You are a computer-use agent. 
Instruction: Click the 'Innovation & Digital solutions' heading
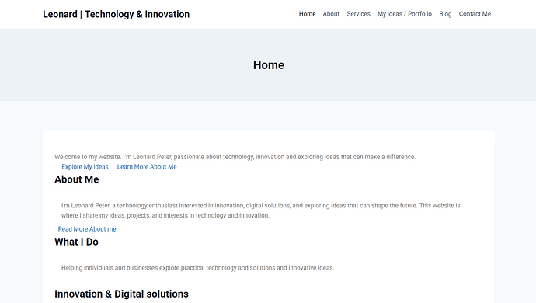[121, 294]
